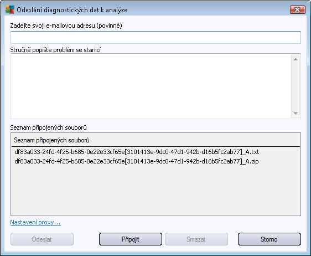
Task: Click the Smazat button
Action: tap(196, 239)
